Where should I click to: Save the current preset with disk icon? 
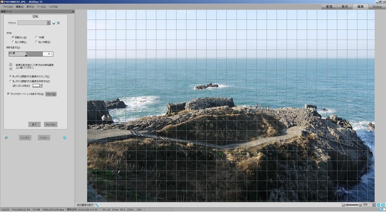pos(54,23)
